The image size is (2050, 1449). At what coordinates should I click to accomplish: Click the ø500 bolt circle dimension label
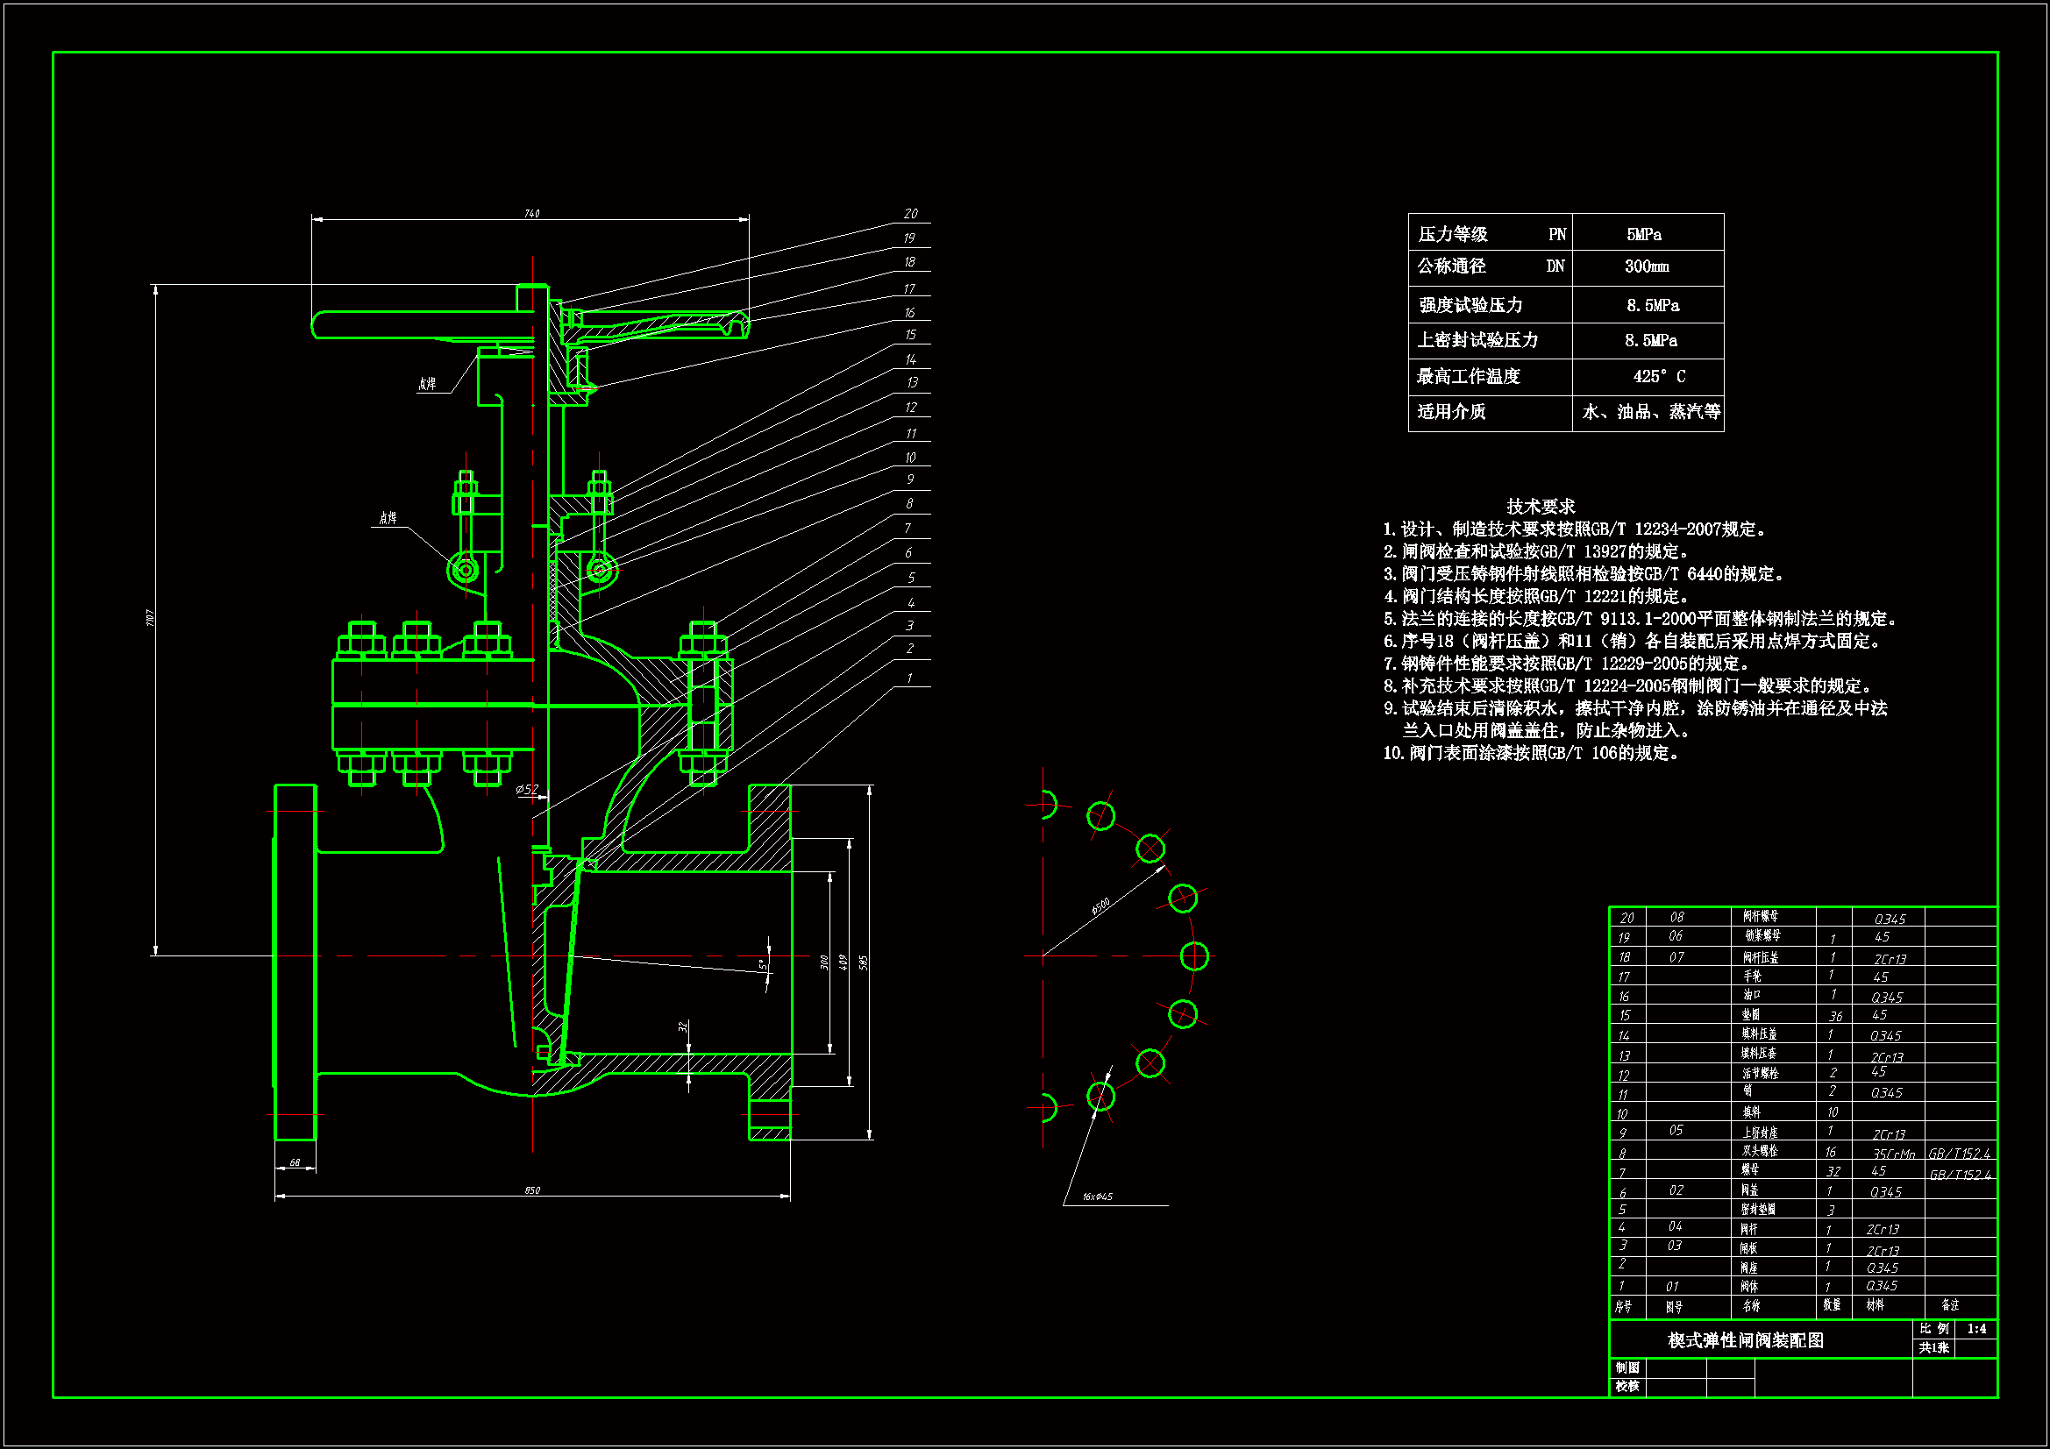1100,906
